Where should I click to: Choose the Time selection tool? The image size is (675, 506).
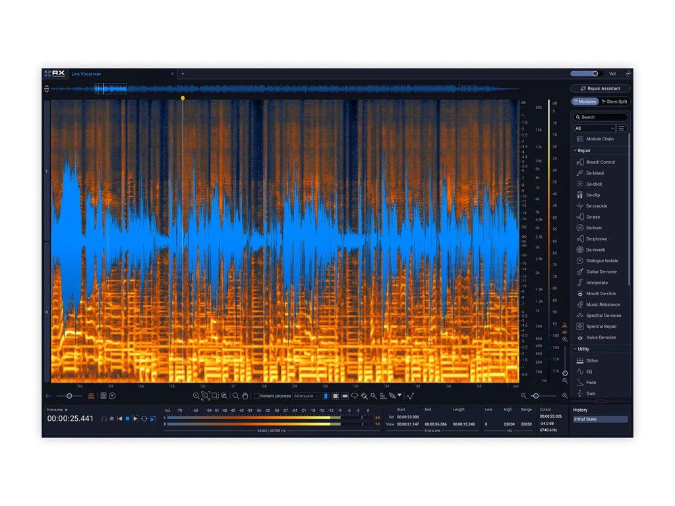(x=326, y=396)
